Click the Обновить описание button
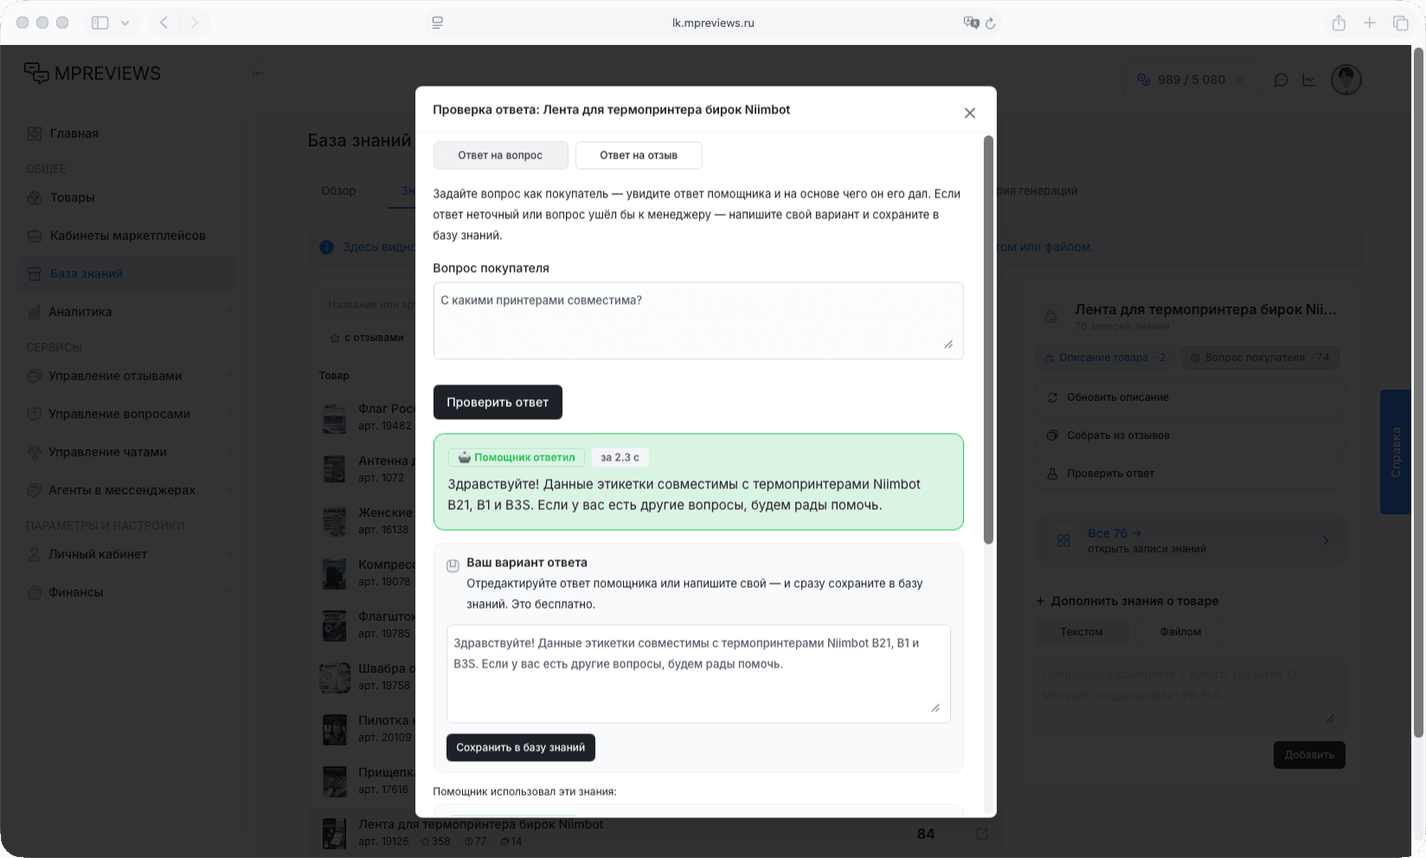This screenshot has height=858, width=1426. (x=1191, y=397)
